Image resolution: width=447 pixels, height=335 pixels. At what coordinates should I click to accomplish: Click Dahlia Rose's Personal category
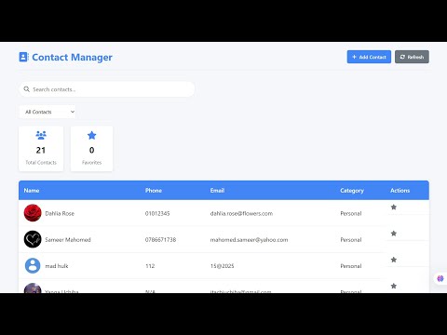tap(351, 213)
